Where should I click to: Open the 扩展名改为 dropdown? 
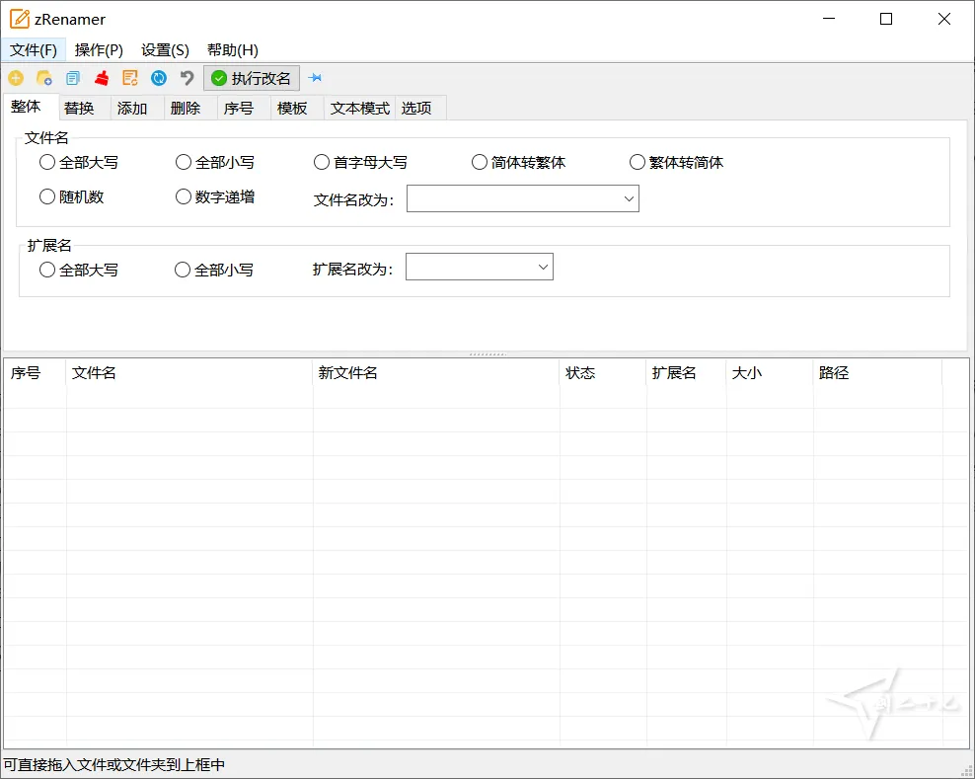coord(543,266)
